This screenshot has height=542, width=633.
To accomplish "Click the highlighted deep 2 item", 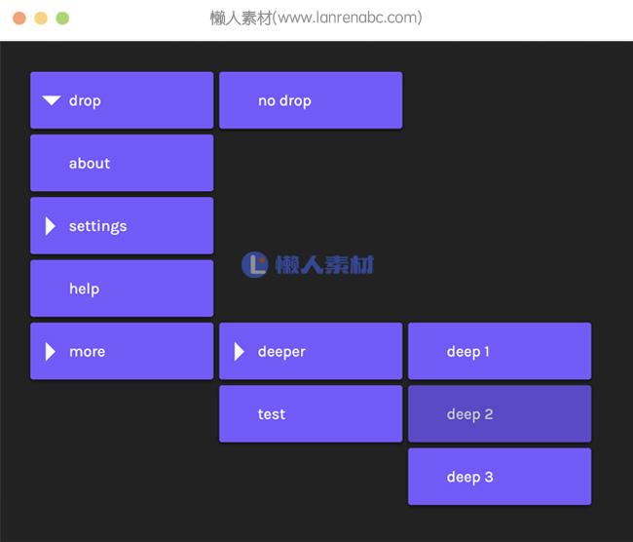I will pos(500,413).
